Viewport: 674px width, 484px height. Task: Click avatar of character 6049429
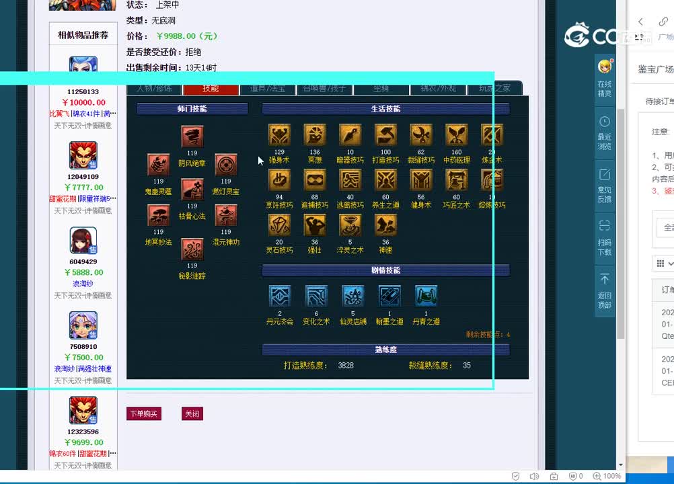pyautogui.click(x=83, y=241)
